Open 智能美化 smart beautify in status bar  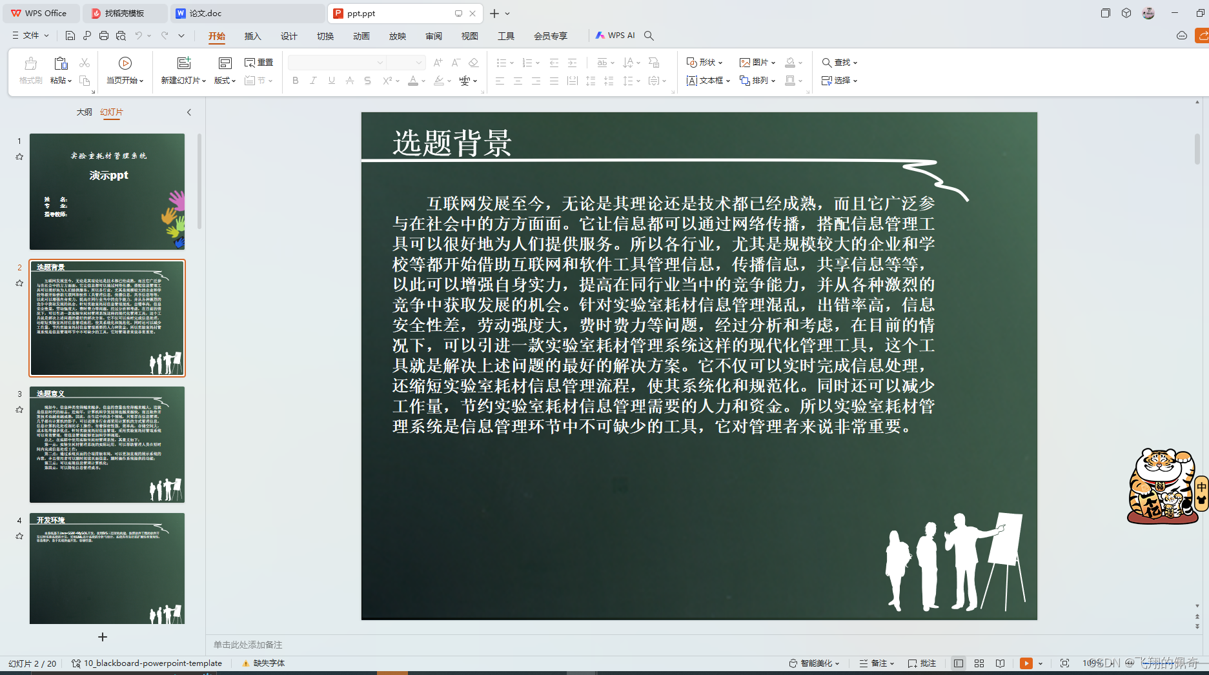point(814,663)
